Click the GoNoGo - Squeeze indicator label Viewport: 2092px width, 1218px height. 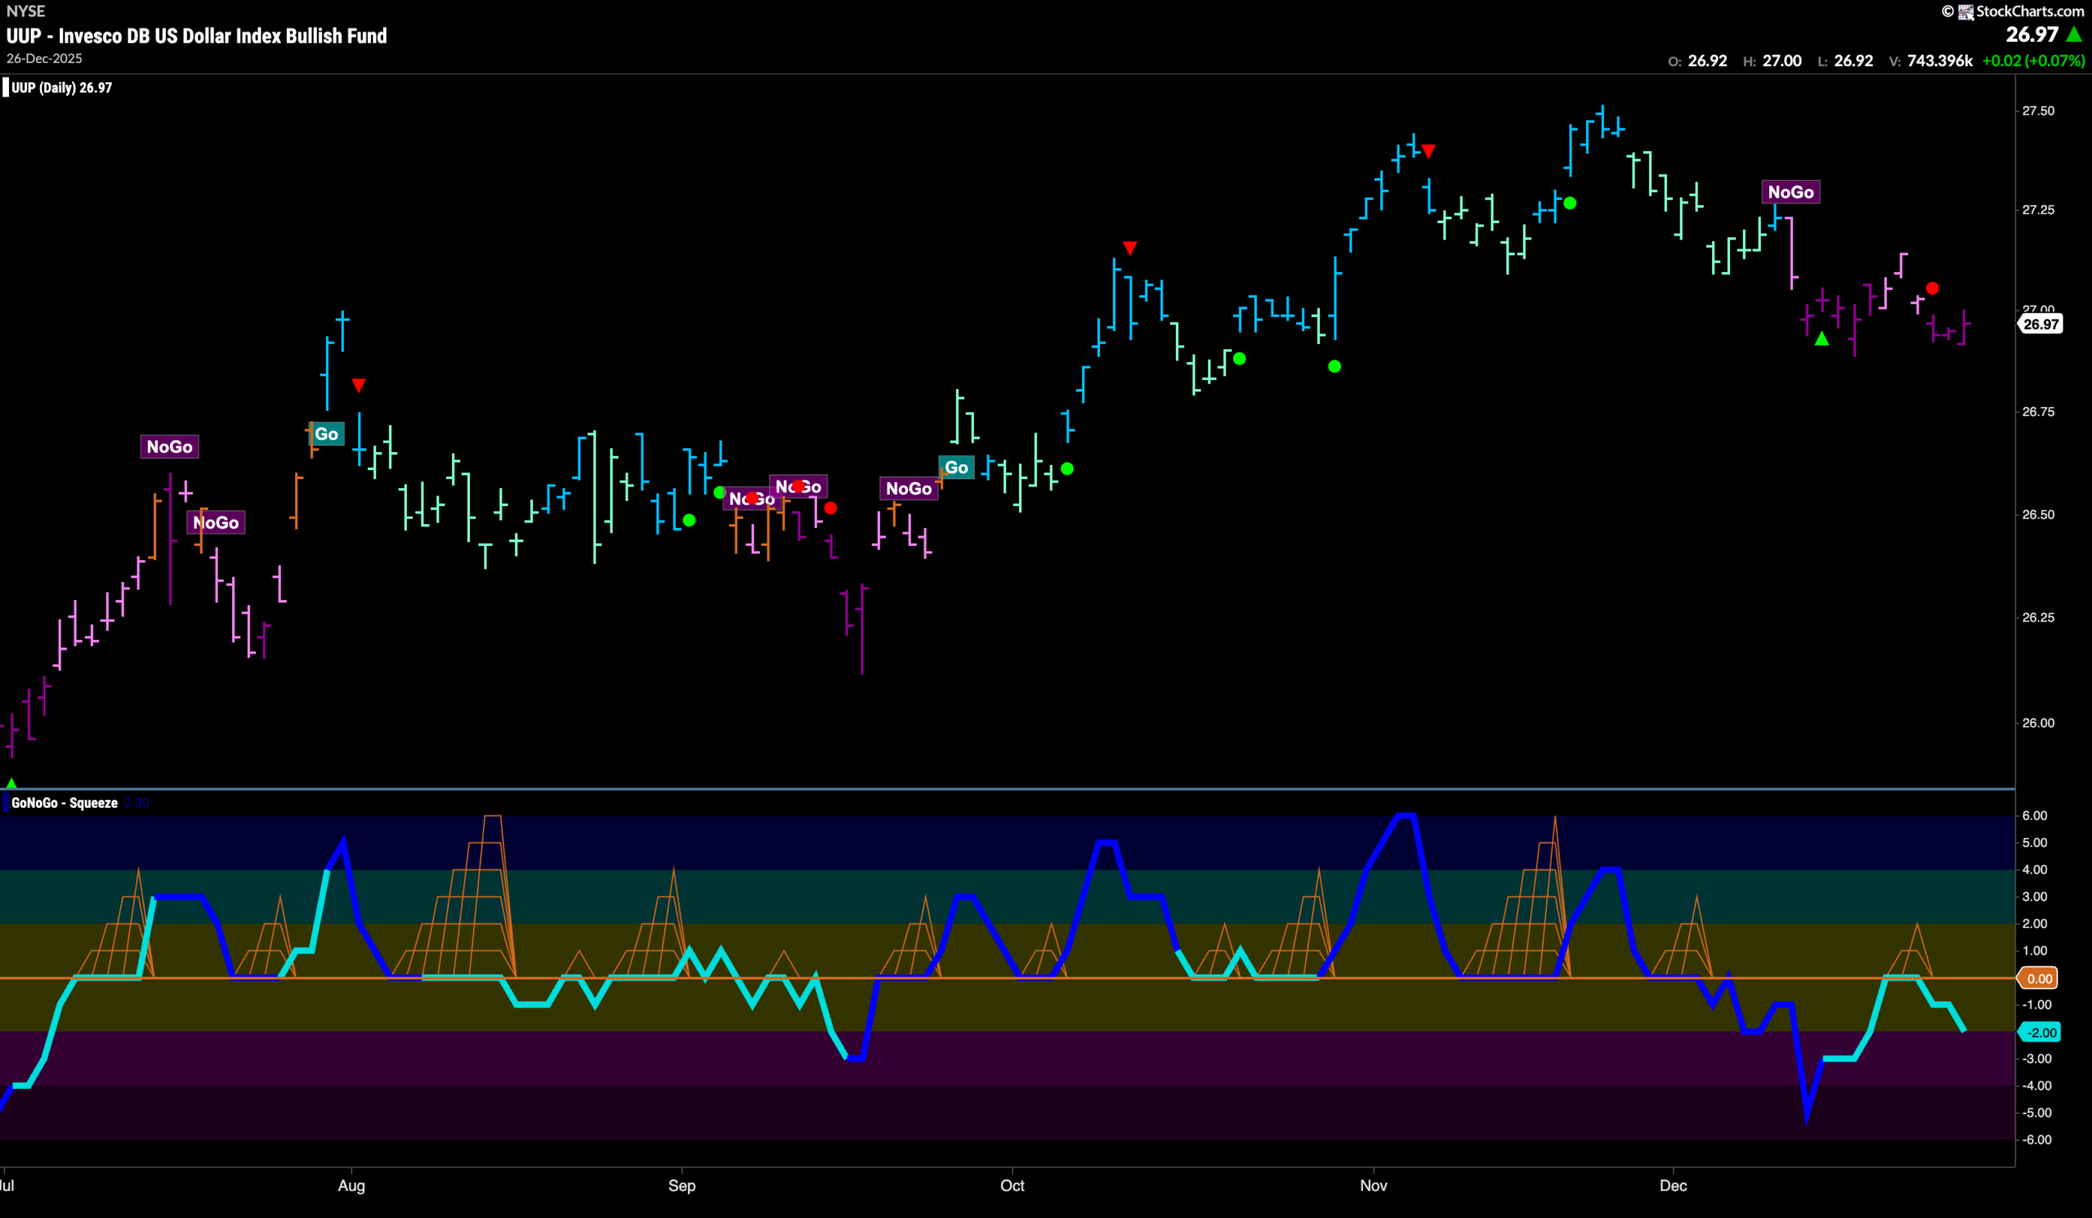(64, 803)
